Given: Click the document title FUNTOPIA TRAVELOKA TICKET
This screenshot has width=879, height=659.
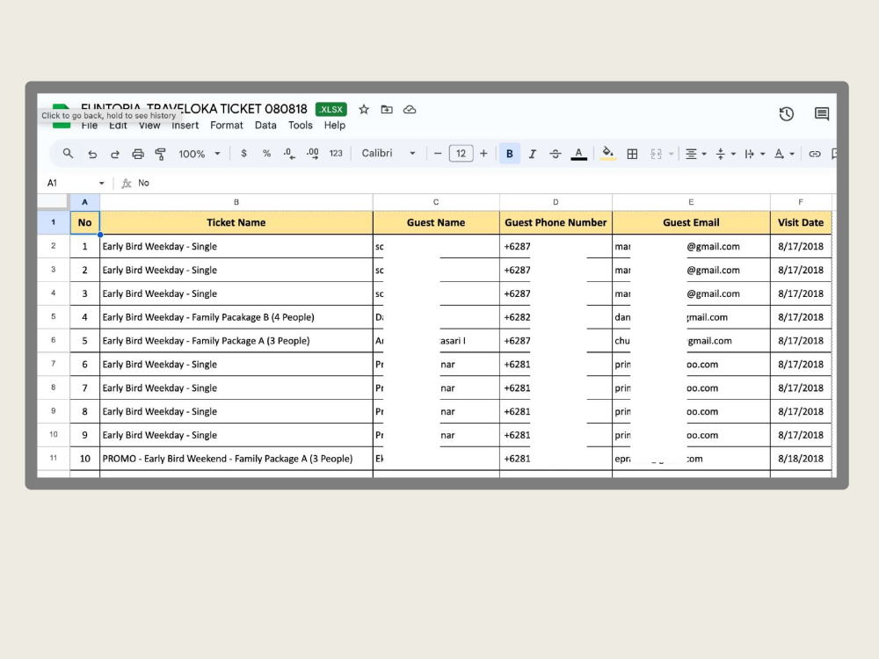Looking at the screenshot, I should pos(194,109).
